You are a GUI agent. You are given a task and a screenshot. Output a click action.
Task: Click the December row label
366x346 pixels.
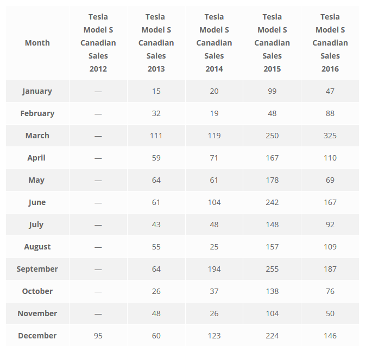coord(37,336)
